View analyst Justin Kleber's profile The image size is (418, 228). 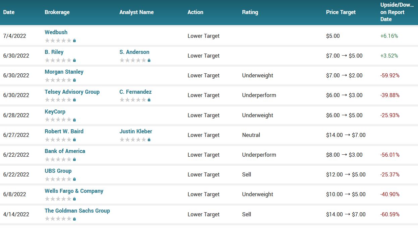point(136,131)
